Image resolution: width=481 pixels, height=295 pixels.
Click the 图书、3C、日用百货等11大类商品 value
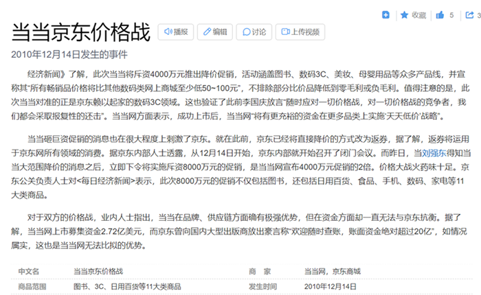(126, 285)
